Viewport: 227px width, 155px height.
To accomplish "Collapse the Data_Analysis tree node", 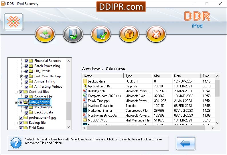I will pyautogui.click(x=16, y=102).
